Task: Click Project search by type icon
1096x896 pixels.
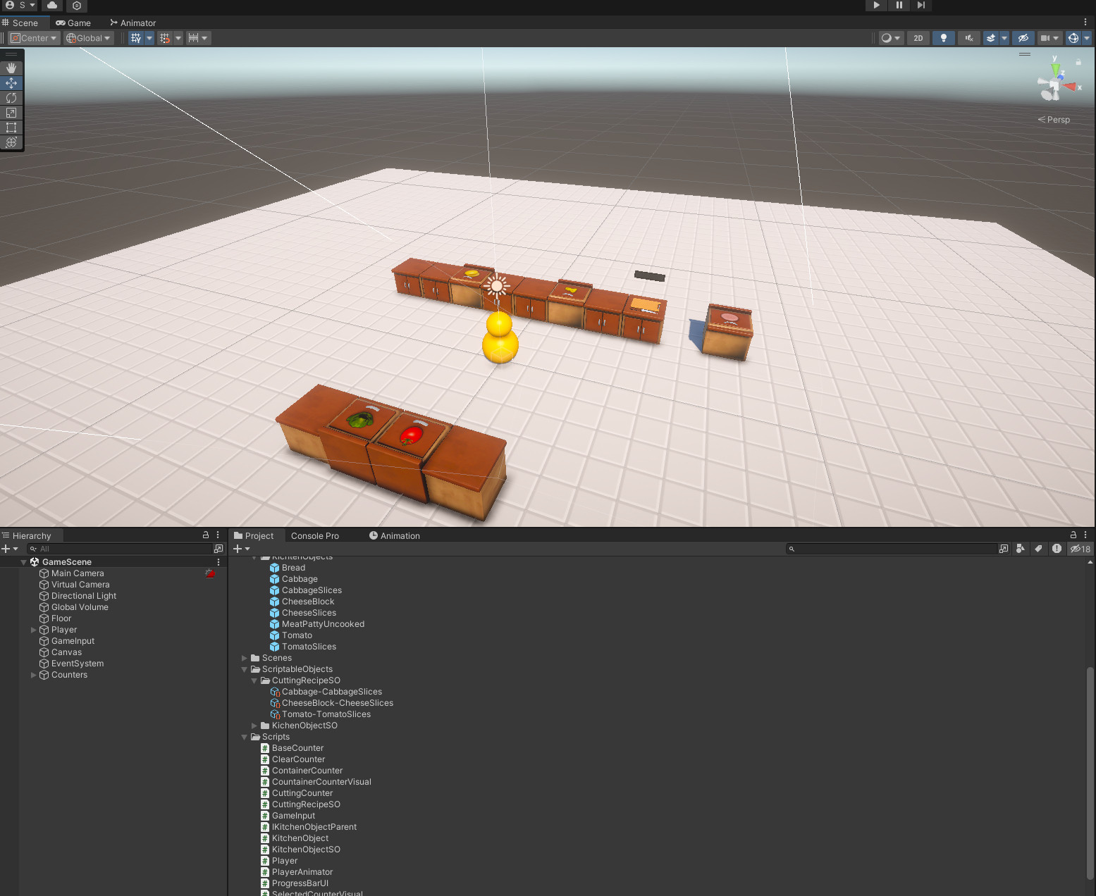Action: click(x=1020, y=549)
